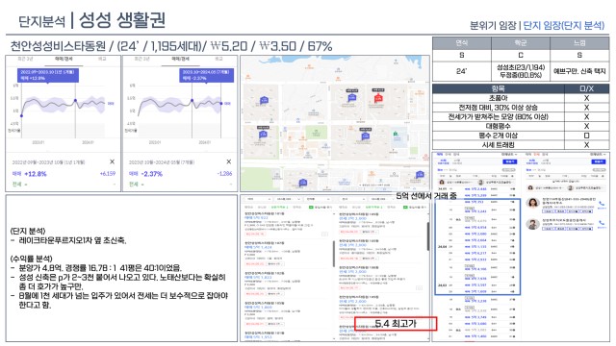The image size is (616, 346).
Task: Click the blue button in the right agent panel
Action: pyautogui.click(x=599, y=161)
